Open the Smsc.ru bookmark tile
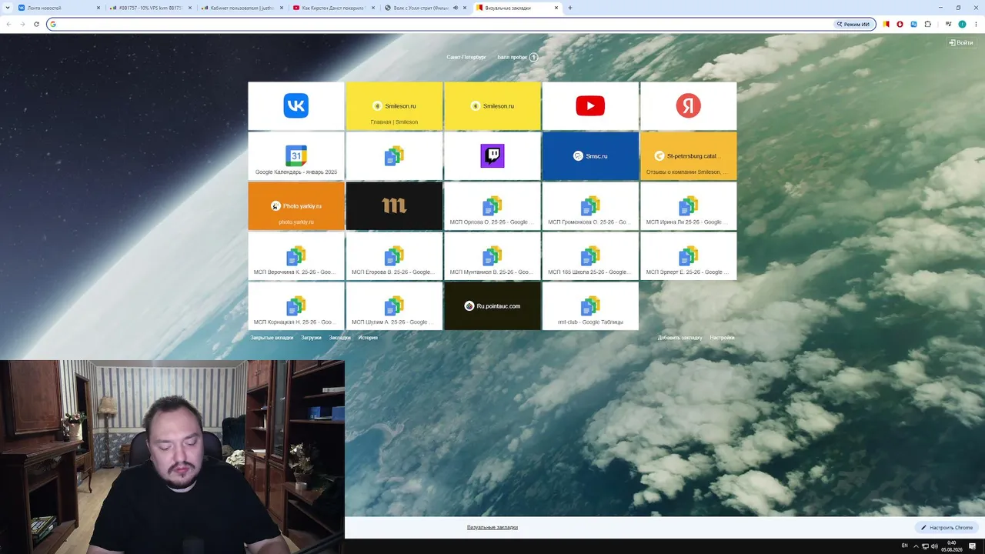 click(x=590, y=156)
